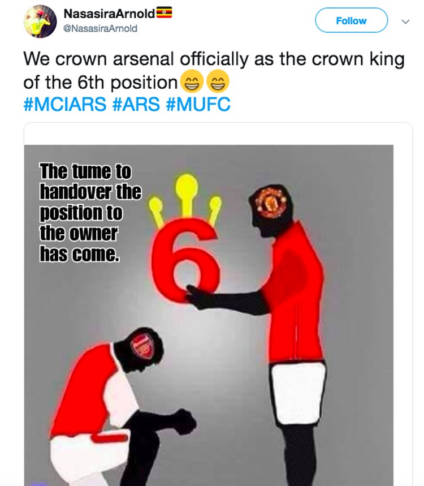
Task: Open the #MCIARS hashtag
Action: pos(64,104)
